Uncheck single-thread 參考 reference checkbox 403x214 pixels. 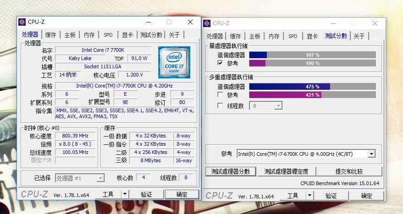220,63
